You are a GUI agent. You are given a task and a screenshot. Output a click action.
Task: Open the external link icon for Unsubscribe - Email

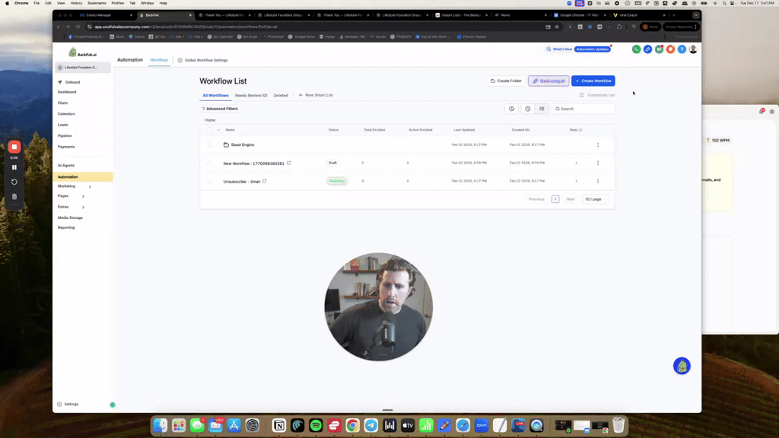click(x=264, y=181)
